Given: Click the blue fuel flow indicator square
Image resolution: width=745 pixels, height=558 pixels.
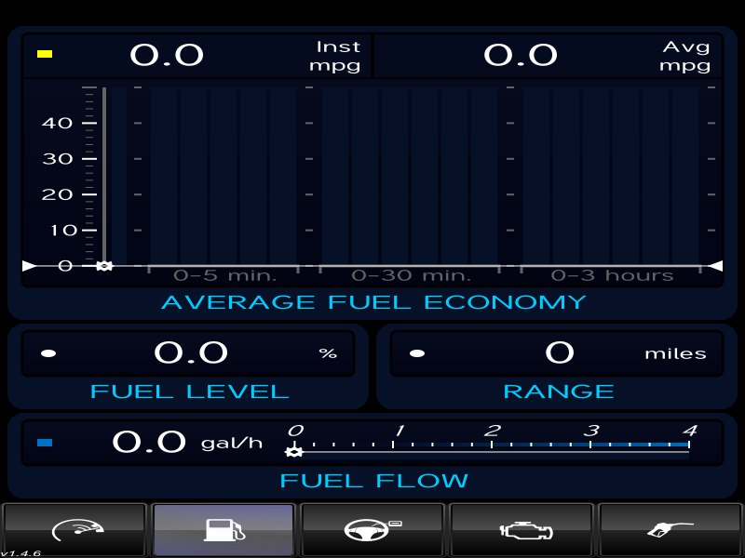Looking at the screenshot, I should click(45, 443).
